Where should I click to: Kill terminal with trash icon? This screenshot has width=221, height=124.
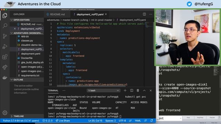click(138, 91)
